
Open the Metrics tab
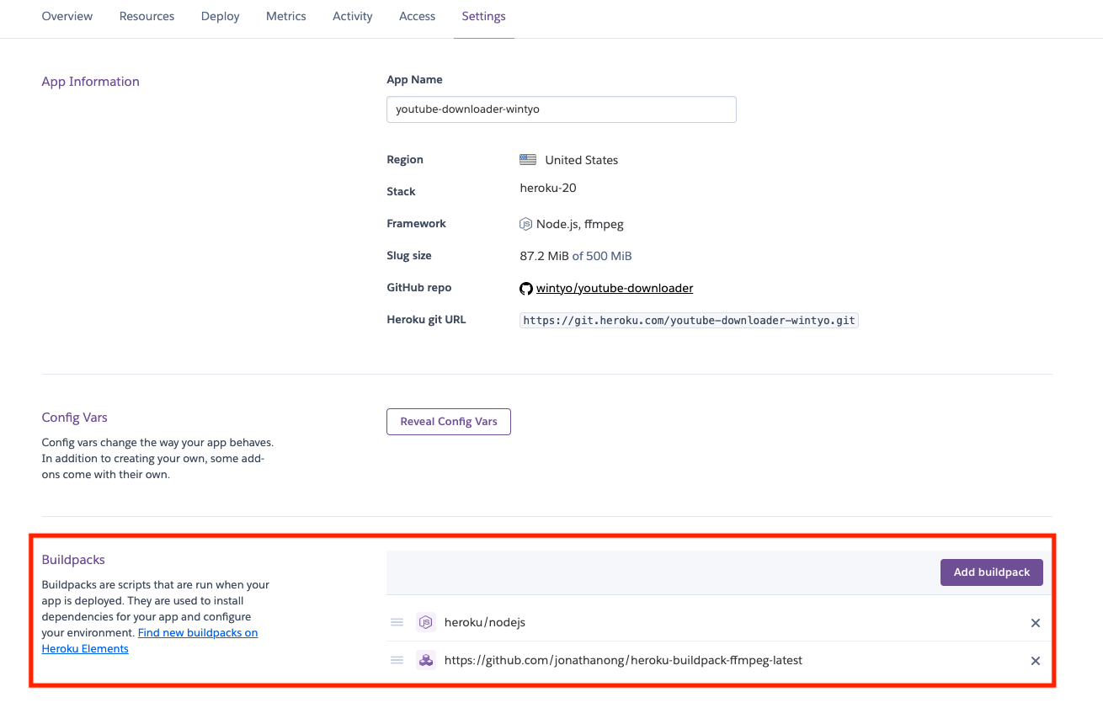[x=286, y=16]
